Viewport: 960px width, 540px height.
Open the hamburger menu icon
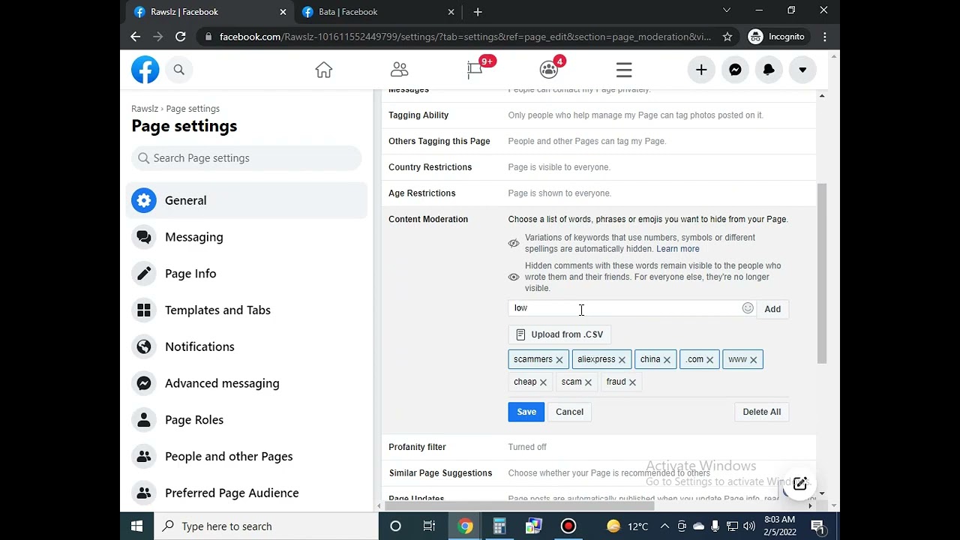pyautogui.click(x=624, y=70)
